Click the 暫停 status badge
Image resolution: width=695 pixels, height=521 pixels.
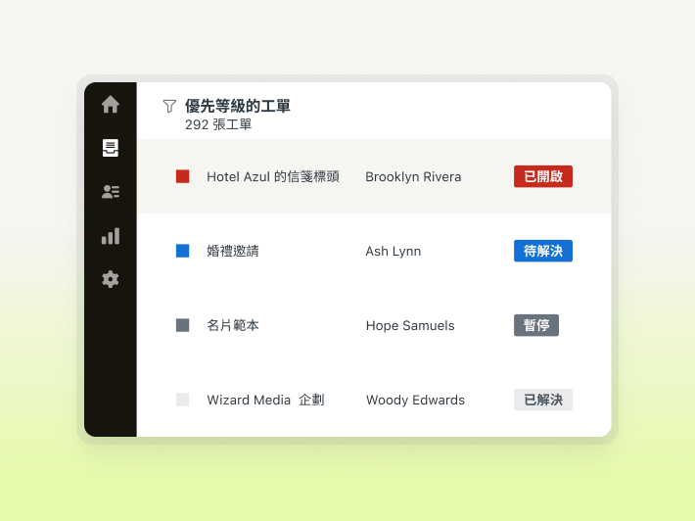click(x=535, y=325)
